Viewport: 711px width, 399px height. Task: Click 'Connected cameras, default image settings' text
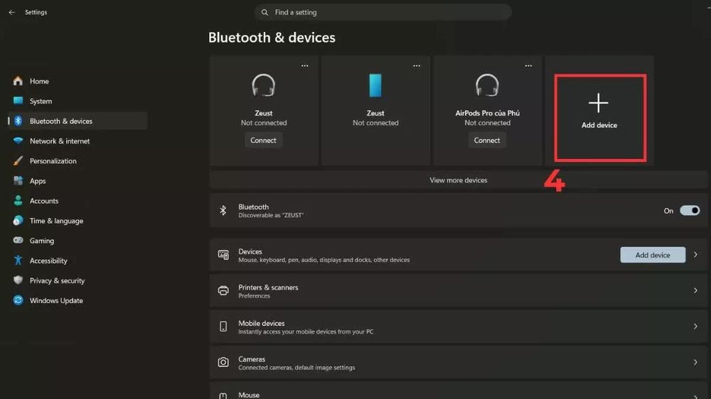(x=296, y=367)
